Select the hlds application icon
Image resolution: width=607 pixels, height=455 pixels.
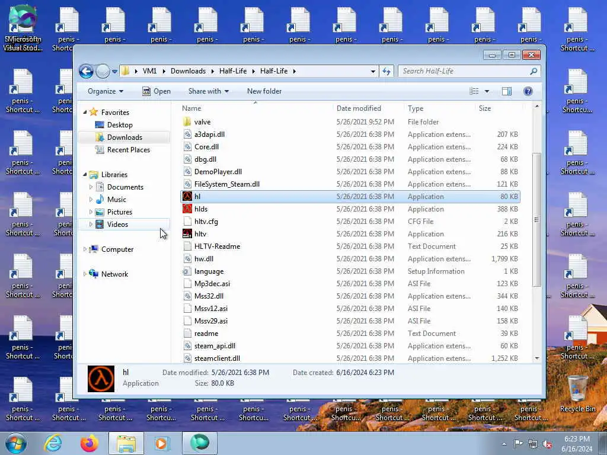187,209
